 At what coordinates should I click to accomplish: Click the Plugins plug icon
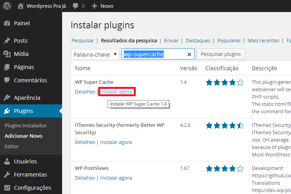[x=7, y=111]
